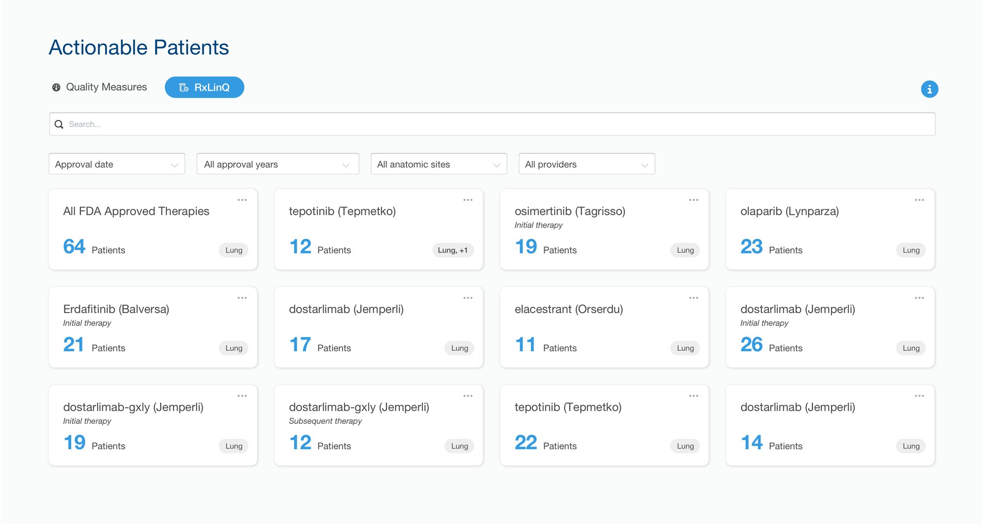
Task: Open ellipsis menu on dostarlimab card with 26 patients
Action: [919, 298]
